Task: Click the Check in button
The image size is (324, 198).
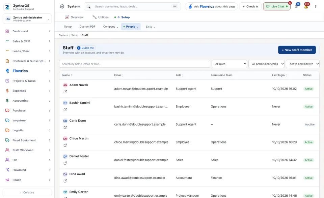Action: pos(250,7)
